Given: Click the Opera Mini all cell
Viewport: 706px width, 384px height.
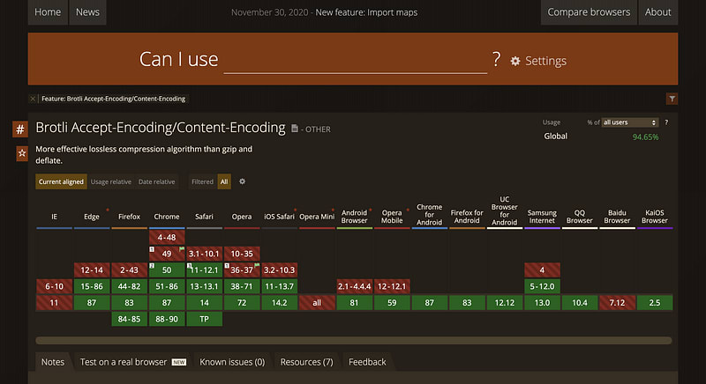Looking at the screenshot, I should click(317, 303).
